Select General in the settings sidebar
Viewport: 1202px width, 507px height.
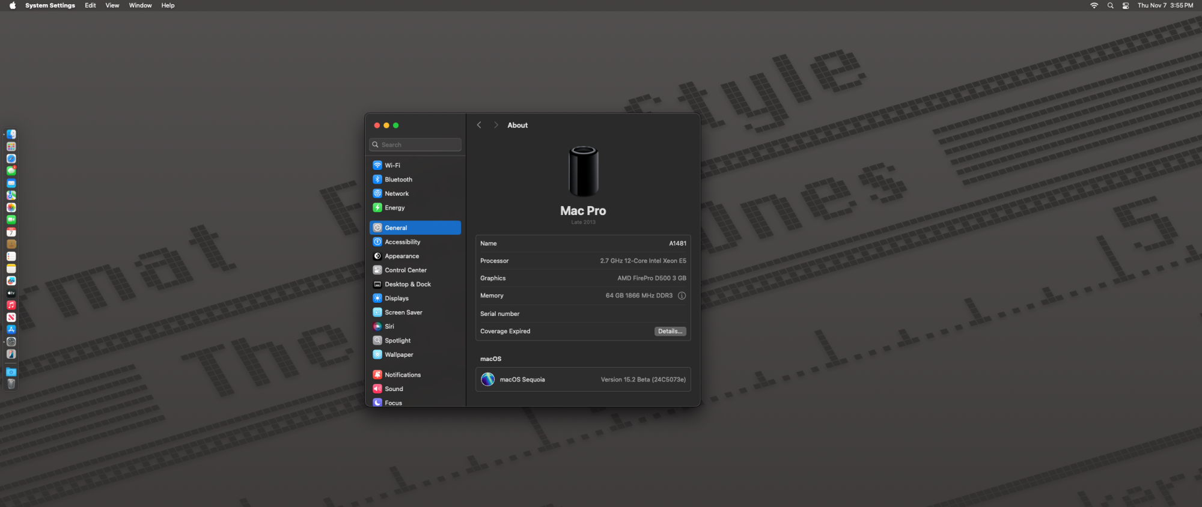click(x=415, y=228)
